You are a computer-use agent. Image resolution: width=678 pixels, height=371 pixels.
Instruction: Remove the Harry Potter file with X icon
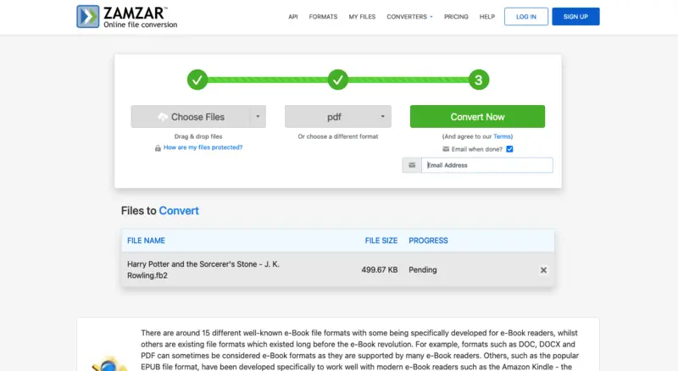point(543,270)
